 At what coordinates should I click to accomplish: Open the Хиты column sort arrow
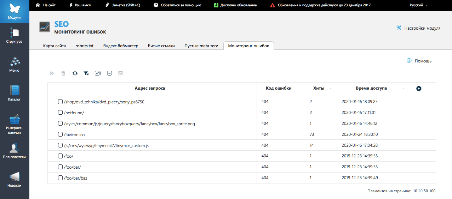331,89
